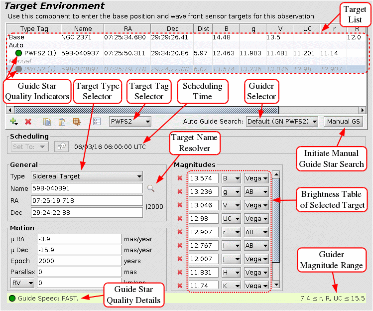Select the Auto group row
373x311 pixels.
click(x=186, y=45)
